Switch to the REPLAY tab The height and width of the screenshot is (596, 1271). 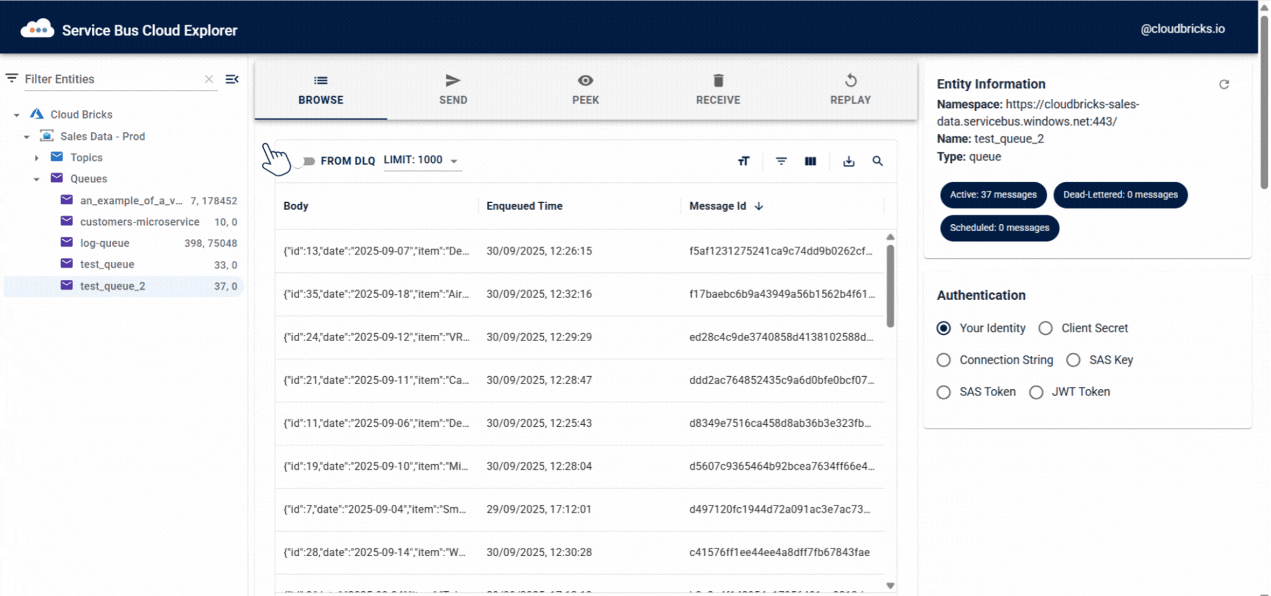tap(850, 89)
